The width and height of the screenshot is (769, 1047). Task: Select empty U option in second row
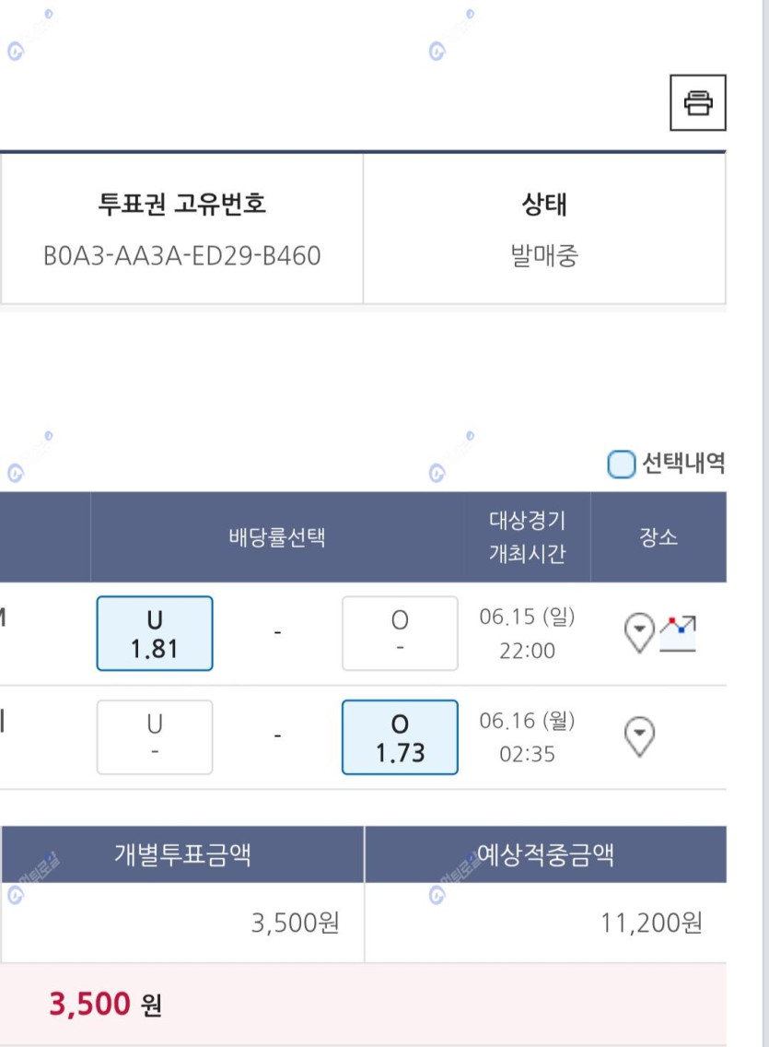pos(155,737)
